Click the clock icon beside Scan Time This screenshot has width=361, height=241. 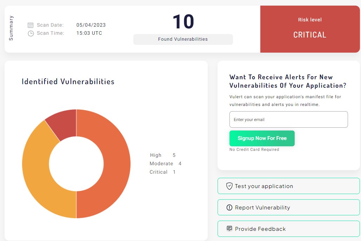click(x=31, y=32)
